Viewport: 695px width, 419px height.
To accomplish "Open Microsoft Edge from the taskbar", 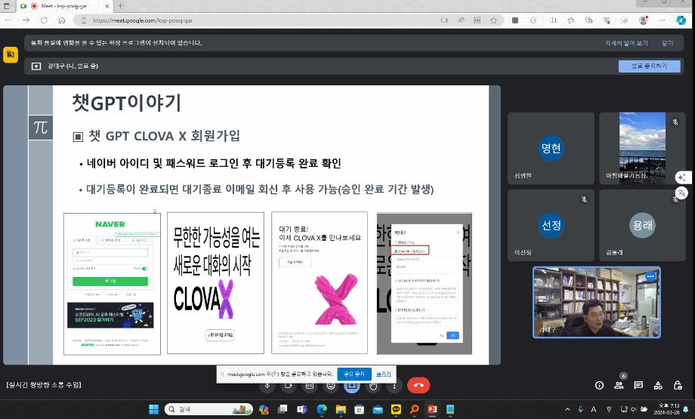I will (321, 409).
